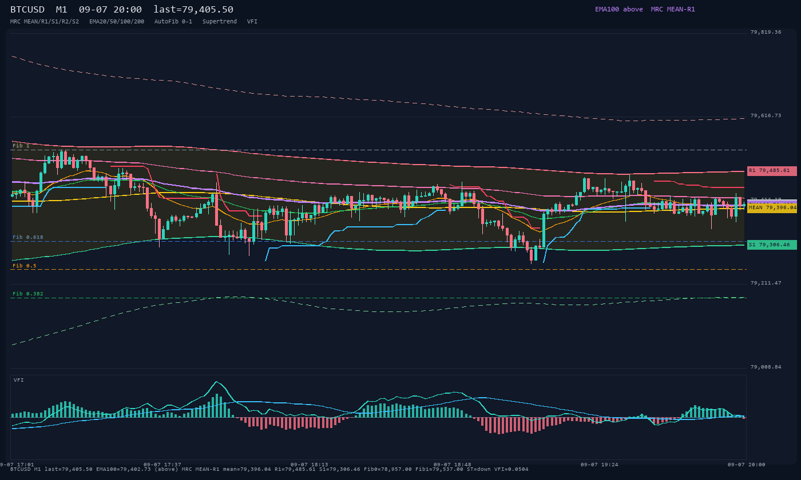Click the AutoFib 0-1 indicator label
The height and width of the screenshot is (480, 801).
[x=173, y=21]
